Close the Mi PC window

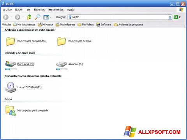pos(183,4)
